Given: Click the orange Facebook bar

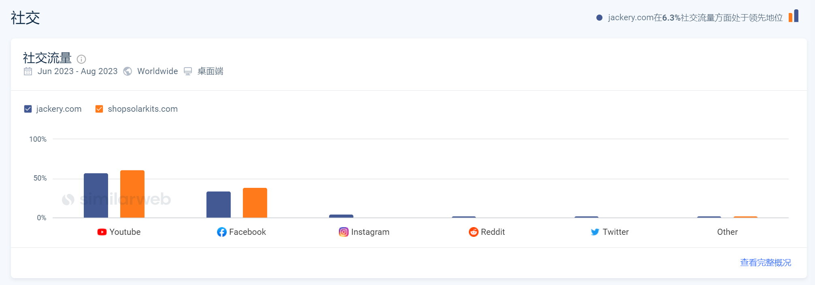Looking at the screenshot, I should coord(255,203).
